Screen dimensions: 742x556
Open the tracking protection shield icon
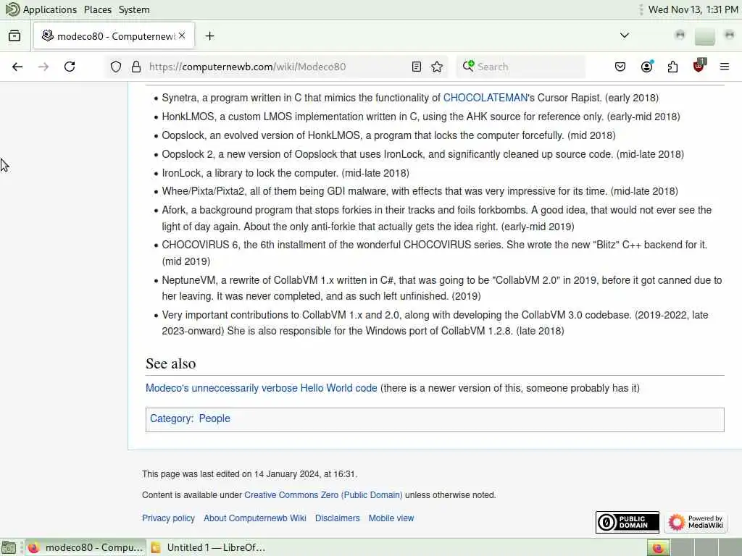(x=116, y=67)
